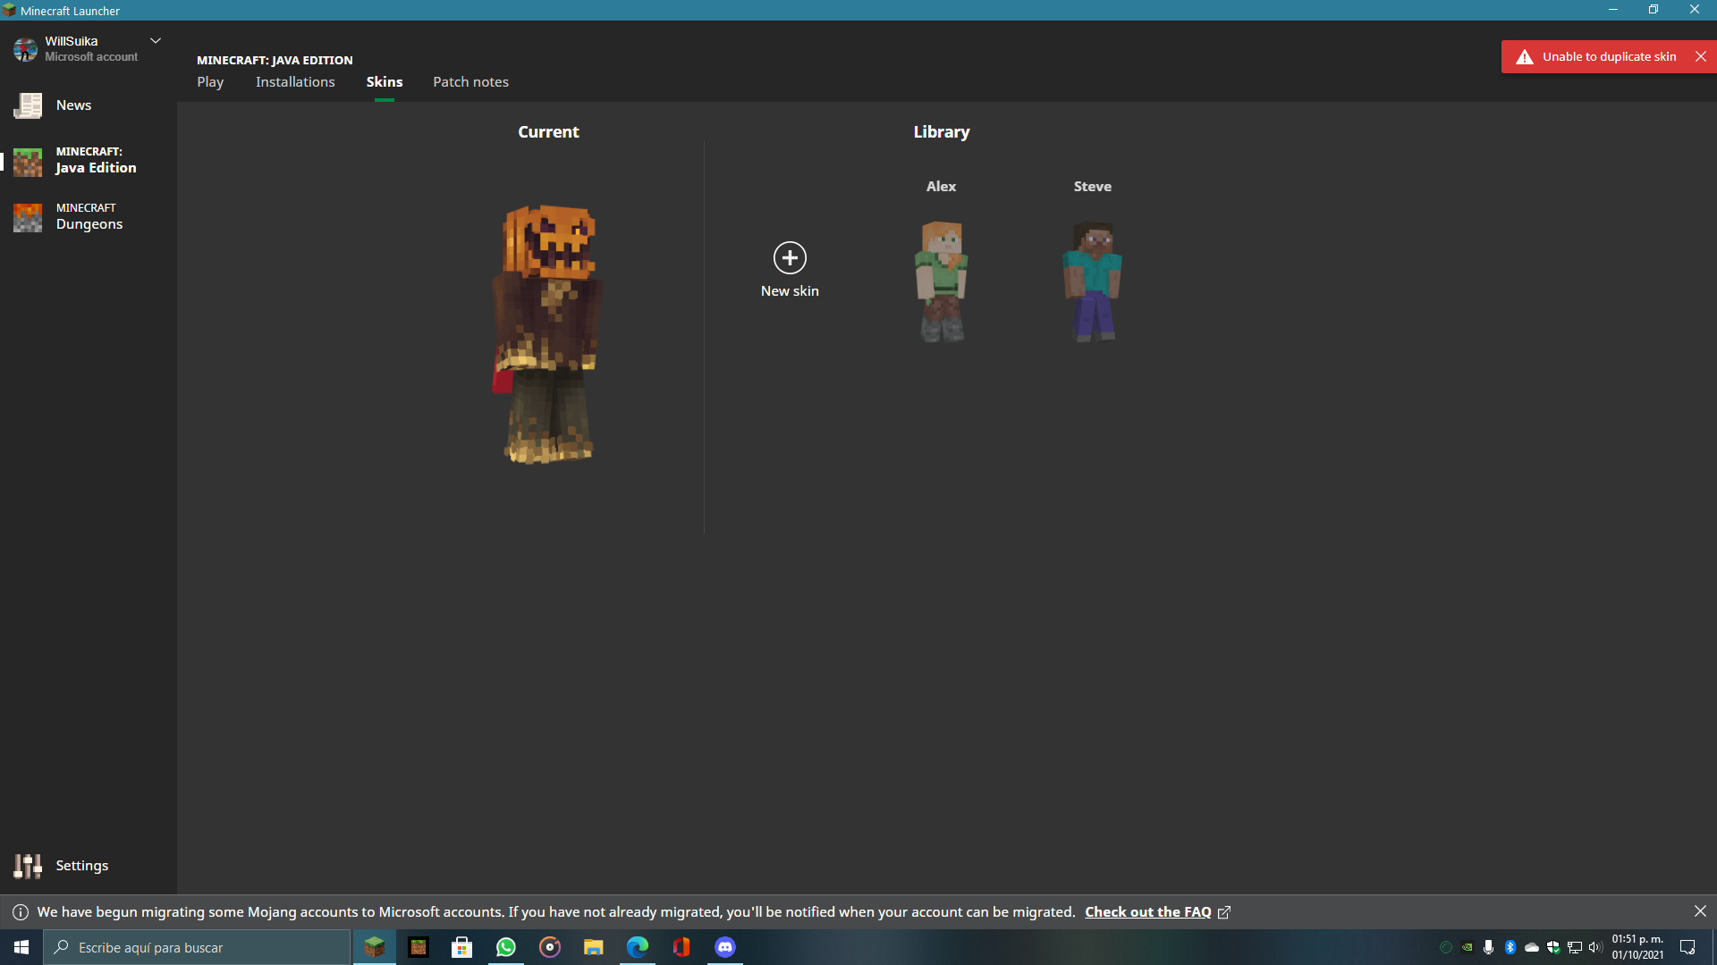Close the migration notice banner
1717x965 pixels.
tap(1700, 911)
